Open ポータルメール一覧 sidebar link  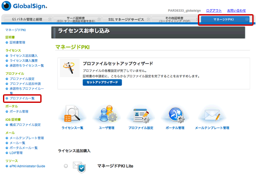point(24,148)
